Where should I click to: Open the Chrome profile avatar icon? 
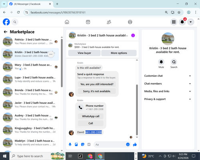pos(188,12)
